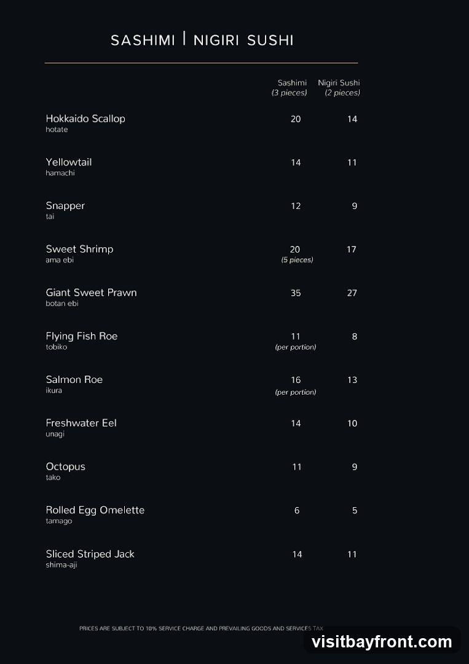Click the Sashimi column header
Viewport: 469px width, 664px height.
(290, 88)
